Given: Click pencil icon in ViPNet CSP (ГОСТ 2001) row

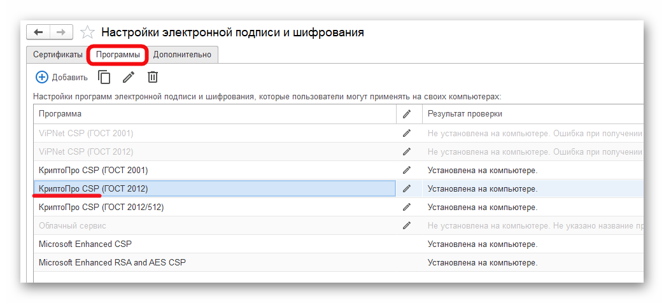Looking at the screenshot, I should pyautogui.click(x=407, y=133).
